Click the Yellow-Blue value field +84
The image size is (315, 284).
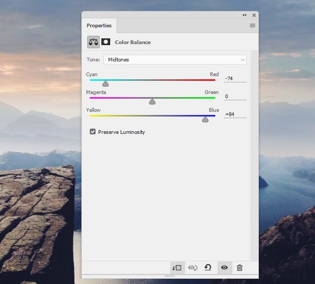(x=235, y=114)
